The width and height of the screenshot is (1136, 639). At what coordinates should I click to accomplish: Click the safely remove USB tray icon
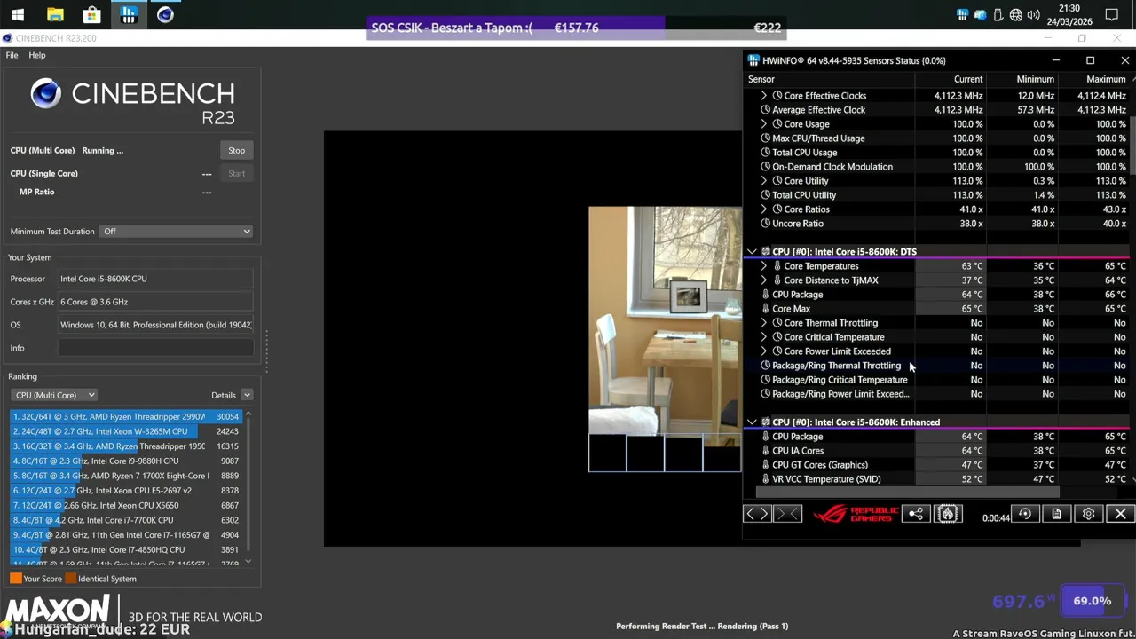998,15
